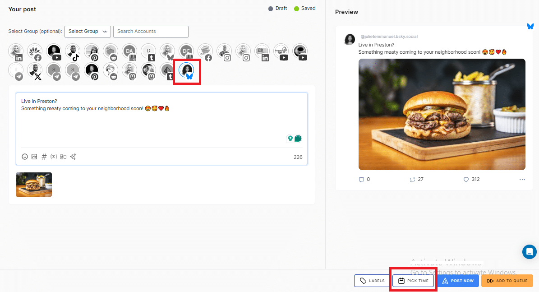Toggle the LinkedIn account avatar in the first row

pos(15,51)
